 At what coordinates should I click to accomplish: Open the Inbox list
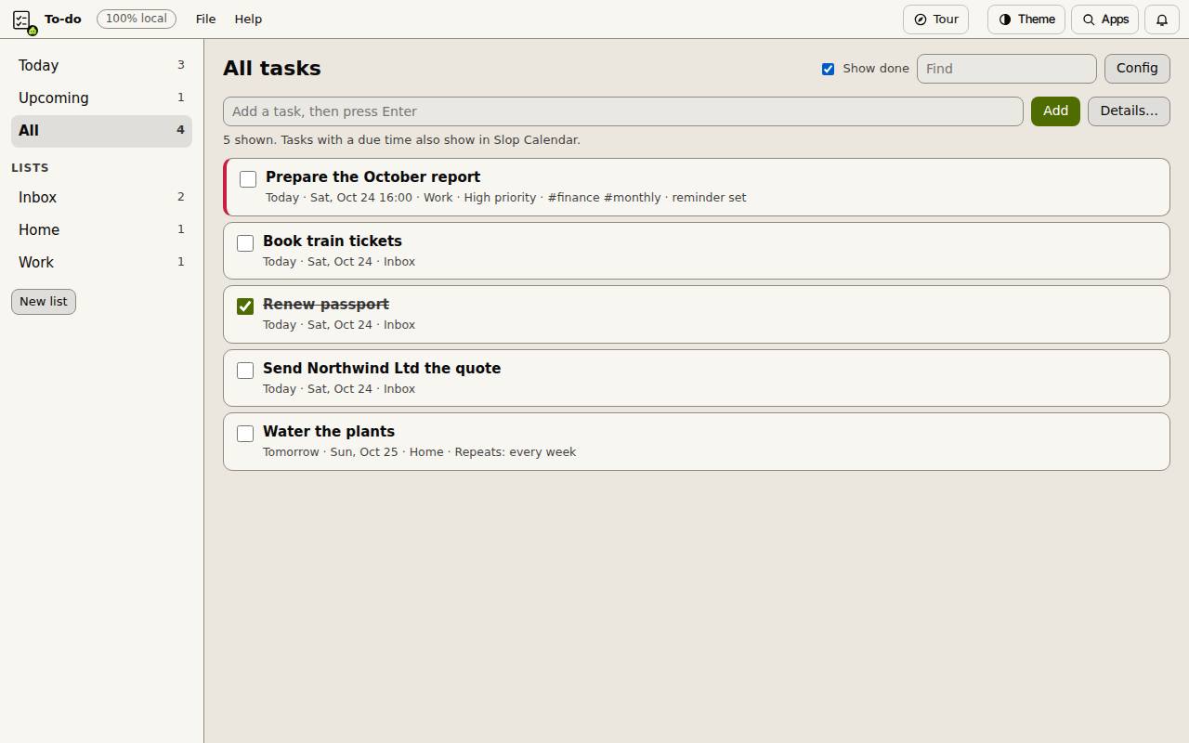(101, 197)
